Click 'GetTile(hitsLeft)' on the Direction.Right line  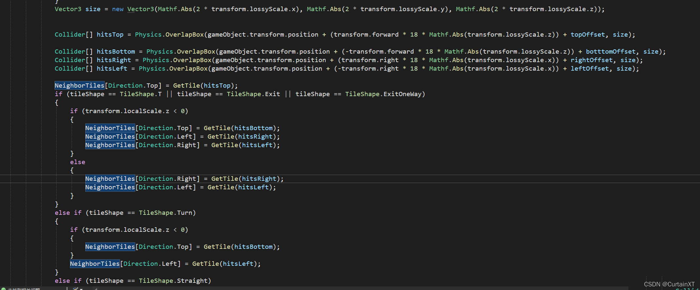pos(244,145)
